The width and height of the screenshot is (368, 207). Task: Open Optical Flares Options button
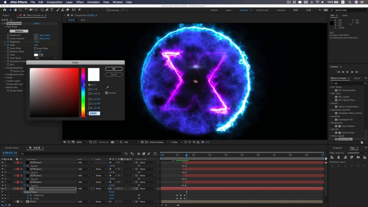coord(19,31)
